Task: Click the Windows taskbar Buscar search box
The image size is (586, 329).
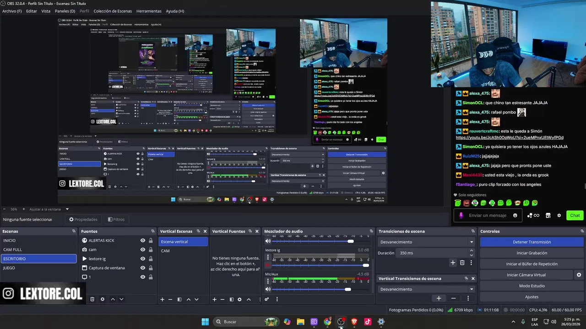Action: click(246, 322)
